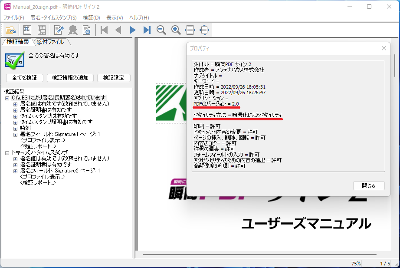Expand the タイムスタンプ証明書は有効です node

pyautogui.click(x=15, y=122)
